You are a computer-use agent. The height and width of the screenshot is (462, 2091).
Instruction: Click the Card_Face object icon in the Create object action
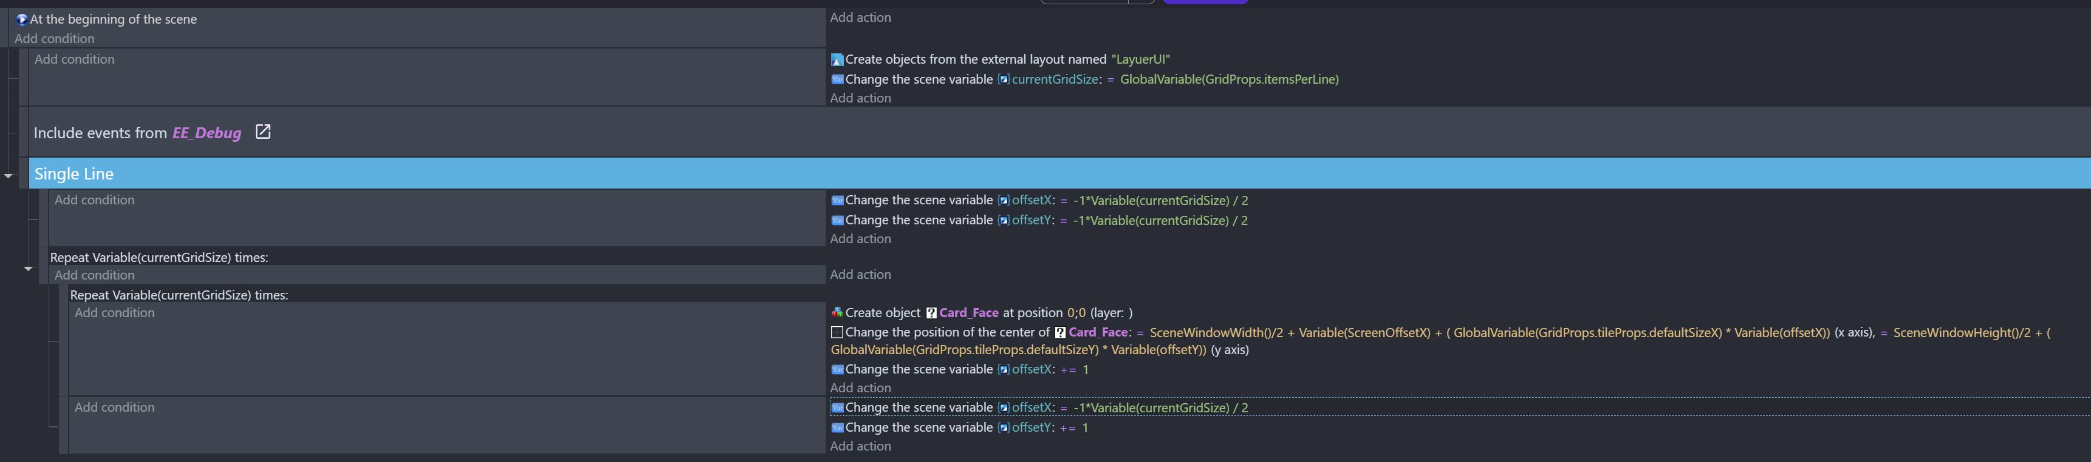[x=931, y=313]
